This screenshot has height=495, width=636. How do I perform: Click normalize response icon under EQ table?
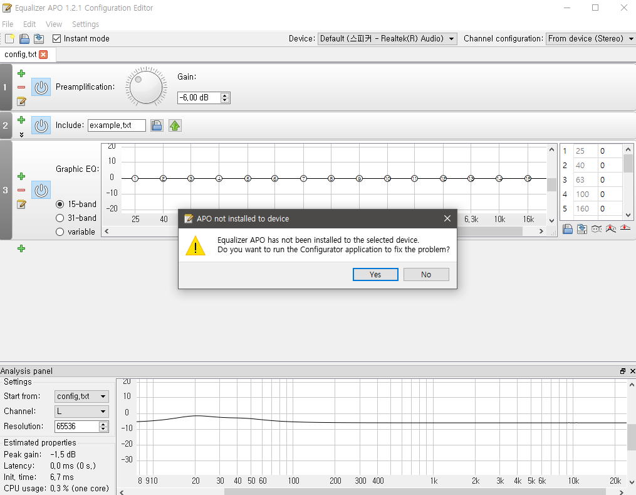click(x=611, y=229)
